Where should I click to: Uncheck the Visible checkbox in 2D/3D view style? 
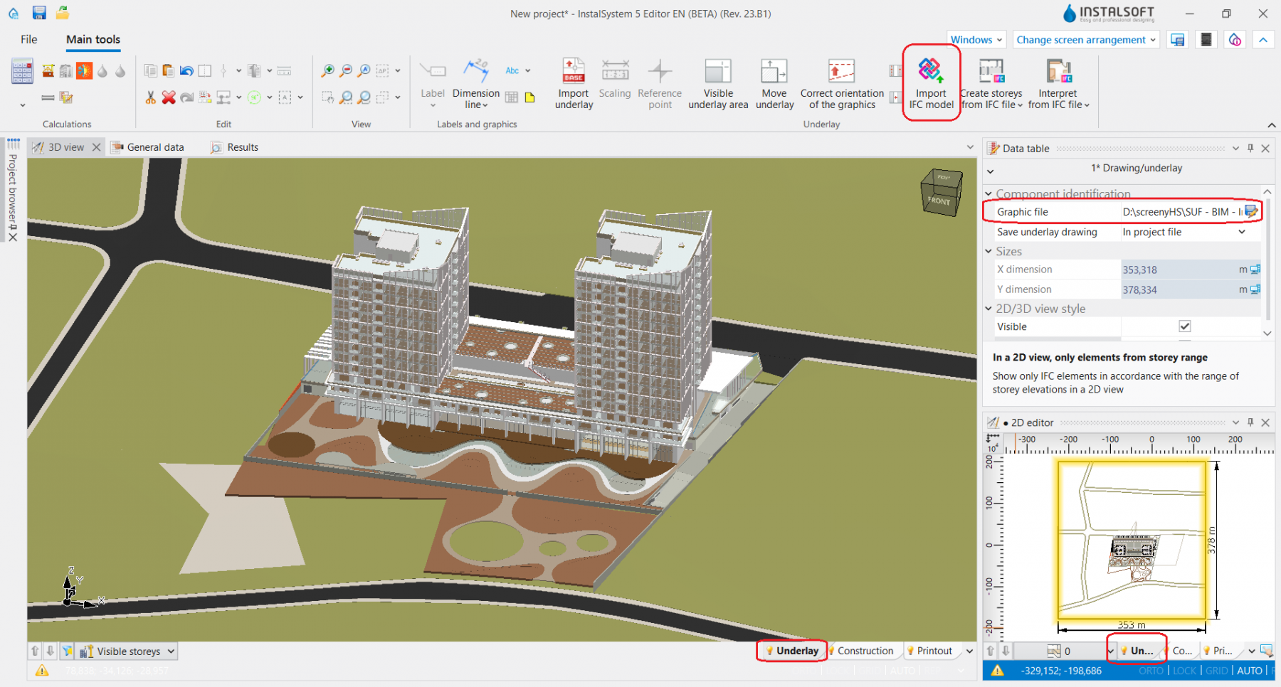click(x=1184, y=326)
